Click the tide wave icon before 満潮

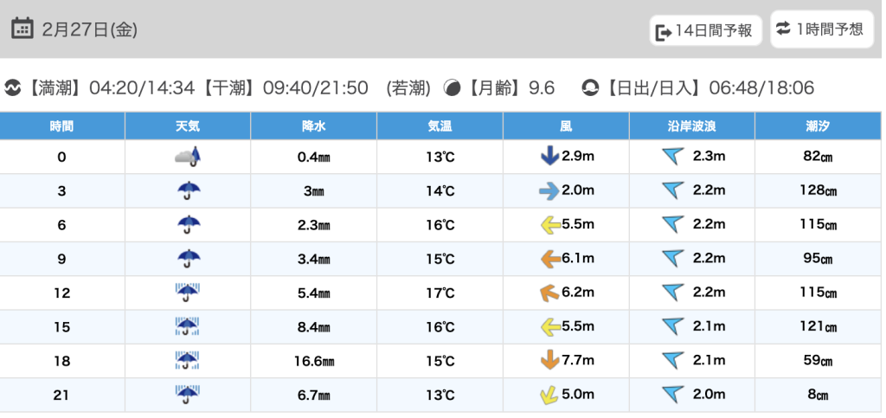[x=13, y=87]
